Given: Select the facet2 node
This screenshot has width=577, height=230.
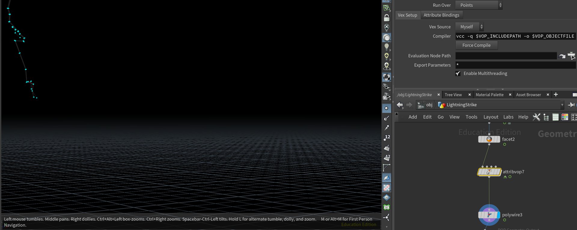Looking at the screenshot, I should [x=489, y=139].
